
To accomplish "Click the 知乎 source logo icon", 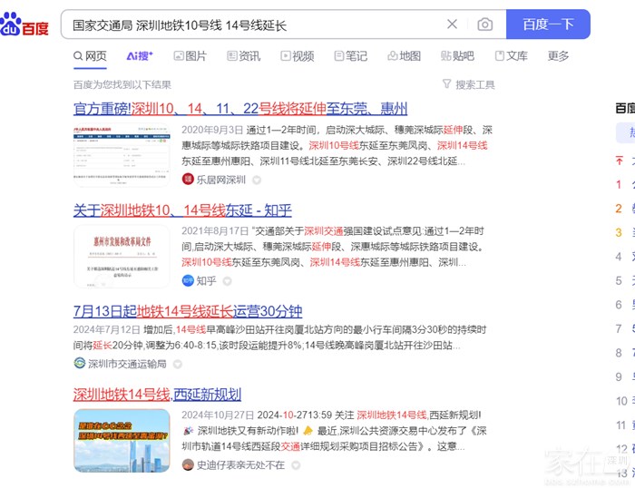I will [188, 280].
